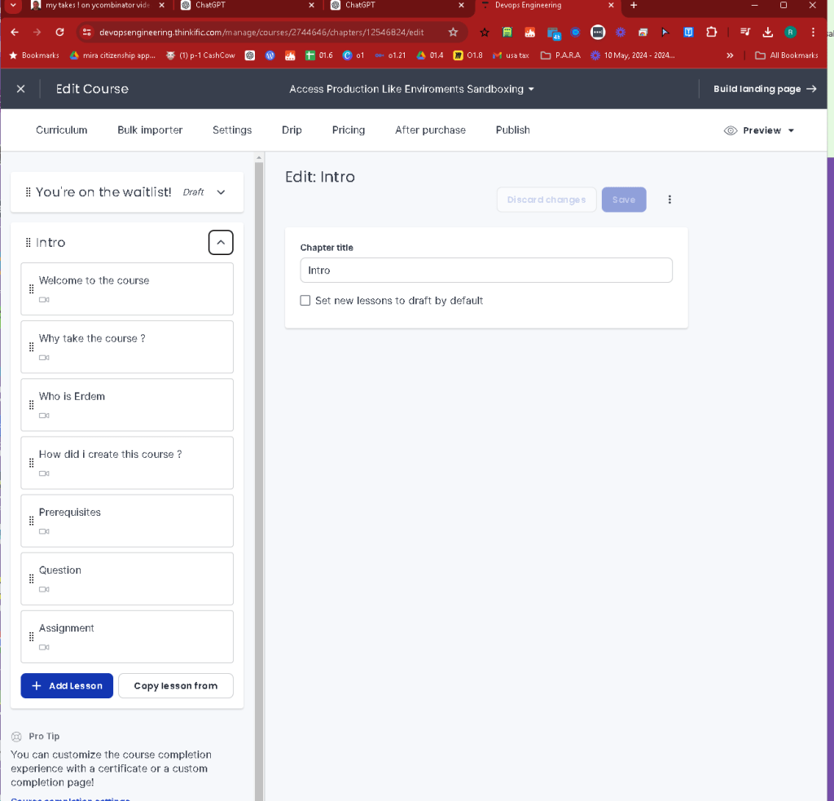The image size is (834, 801).
Task: Click drag handle of Intro chapter
Action: (29, 243)
